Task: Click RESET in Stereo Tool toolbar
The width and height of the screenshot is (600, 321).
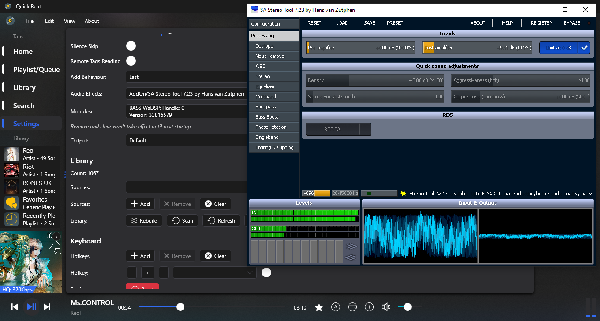Action: click(x=314, y=23)
